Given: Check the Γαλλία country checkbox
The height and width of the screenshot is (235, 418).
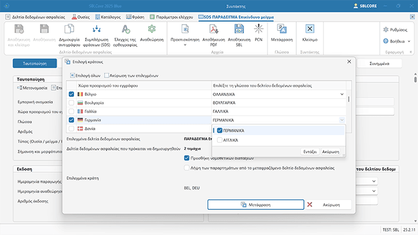Looking at the screenshot, I should pos(72,111).
